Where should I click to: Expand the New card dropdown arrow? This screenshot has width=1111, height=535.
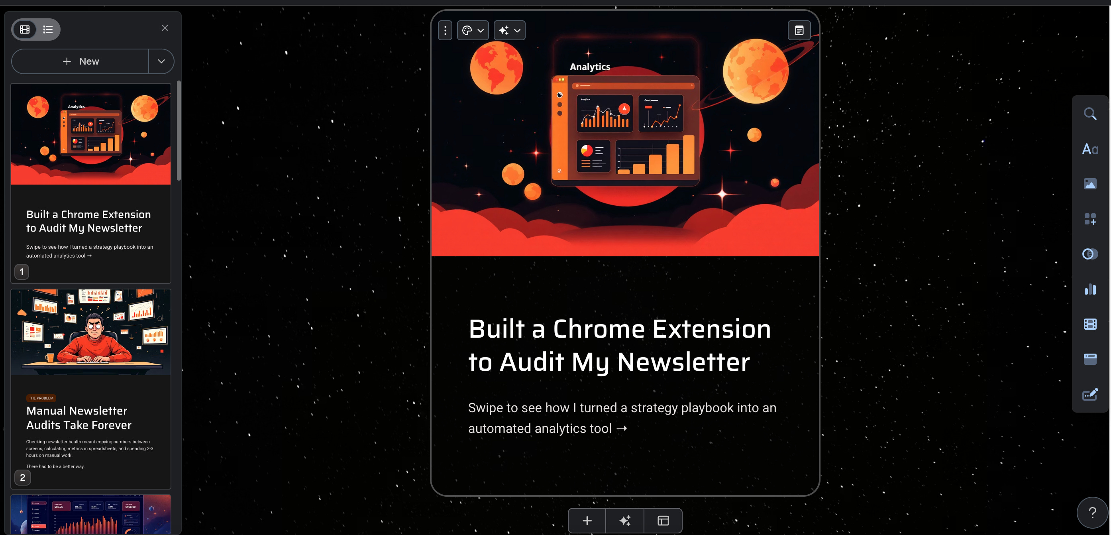[161, 61]
